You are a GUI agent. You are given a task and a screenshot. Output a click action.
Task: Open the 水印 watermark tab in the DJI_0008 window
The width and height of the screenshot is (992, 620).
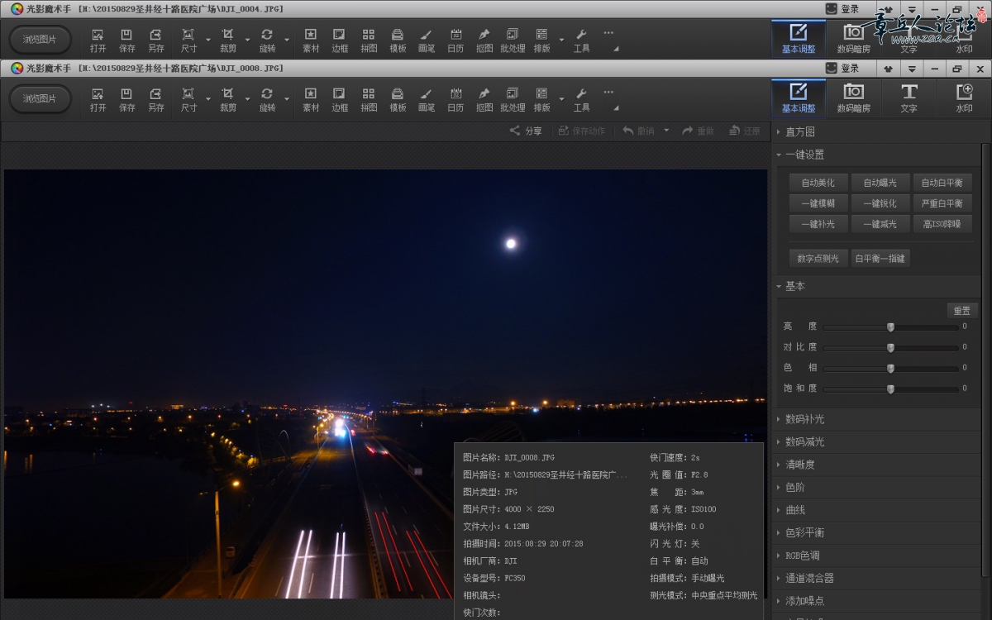click(x=964, y=98)
